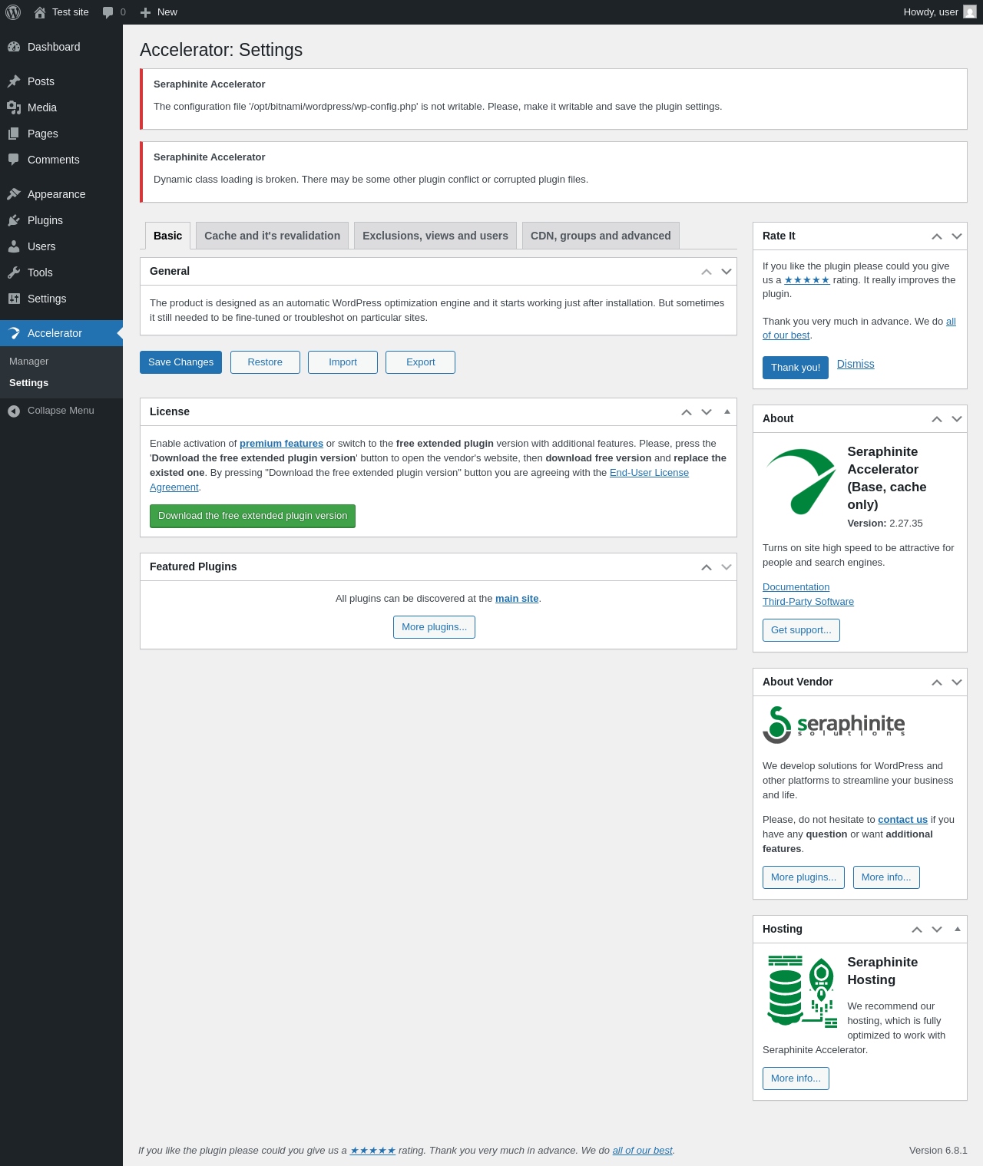
Task: Switch to the Basic tab
Action: click(x=167, y=236)
